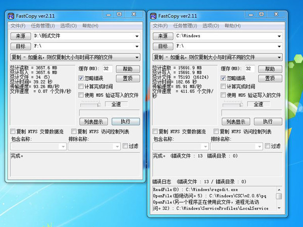Click 列表显示 button in left window
This screenshot has height=227, width=303.
click(93, 122)
